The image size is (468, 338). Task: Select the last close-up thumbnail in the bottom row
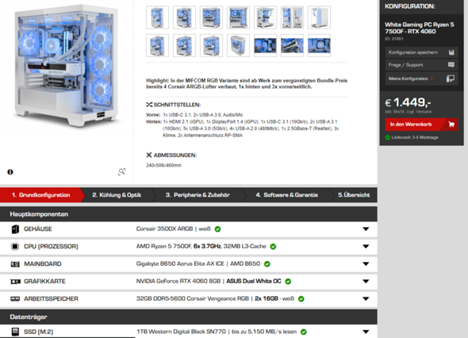(x=319, y=45)
